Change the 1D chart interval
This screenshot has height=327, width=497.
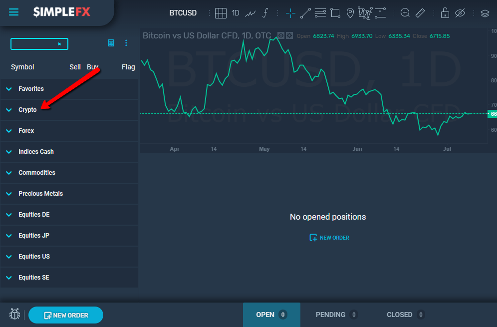235,13
